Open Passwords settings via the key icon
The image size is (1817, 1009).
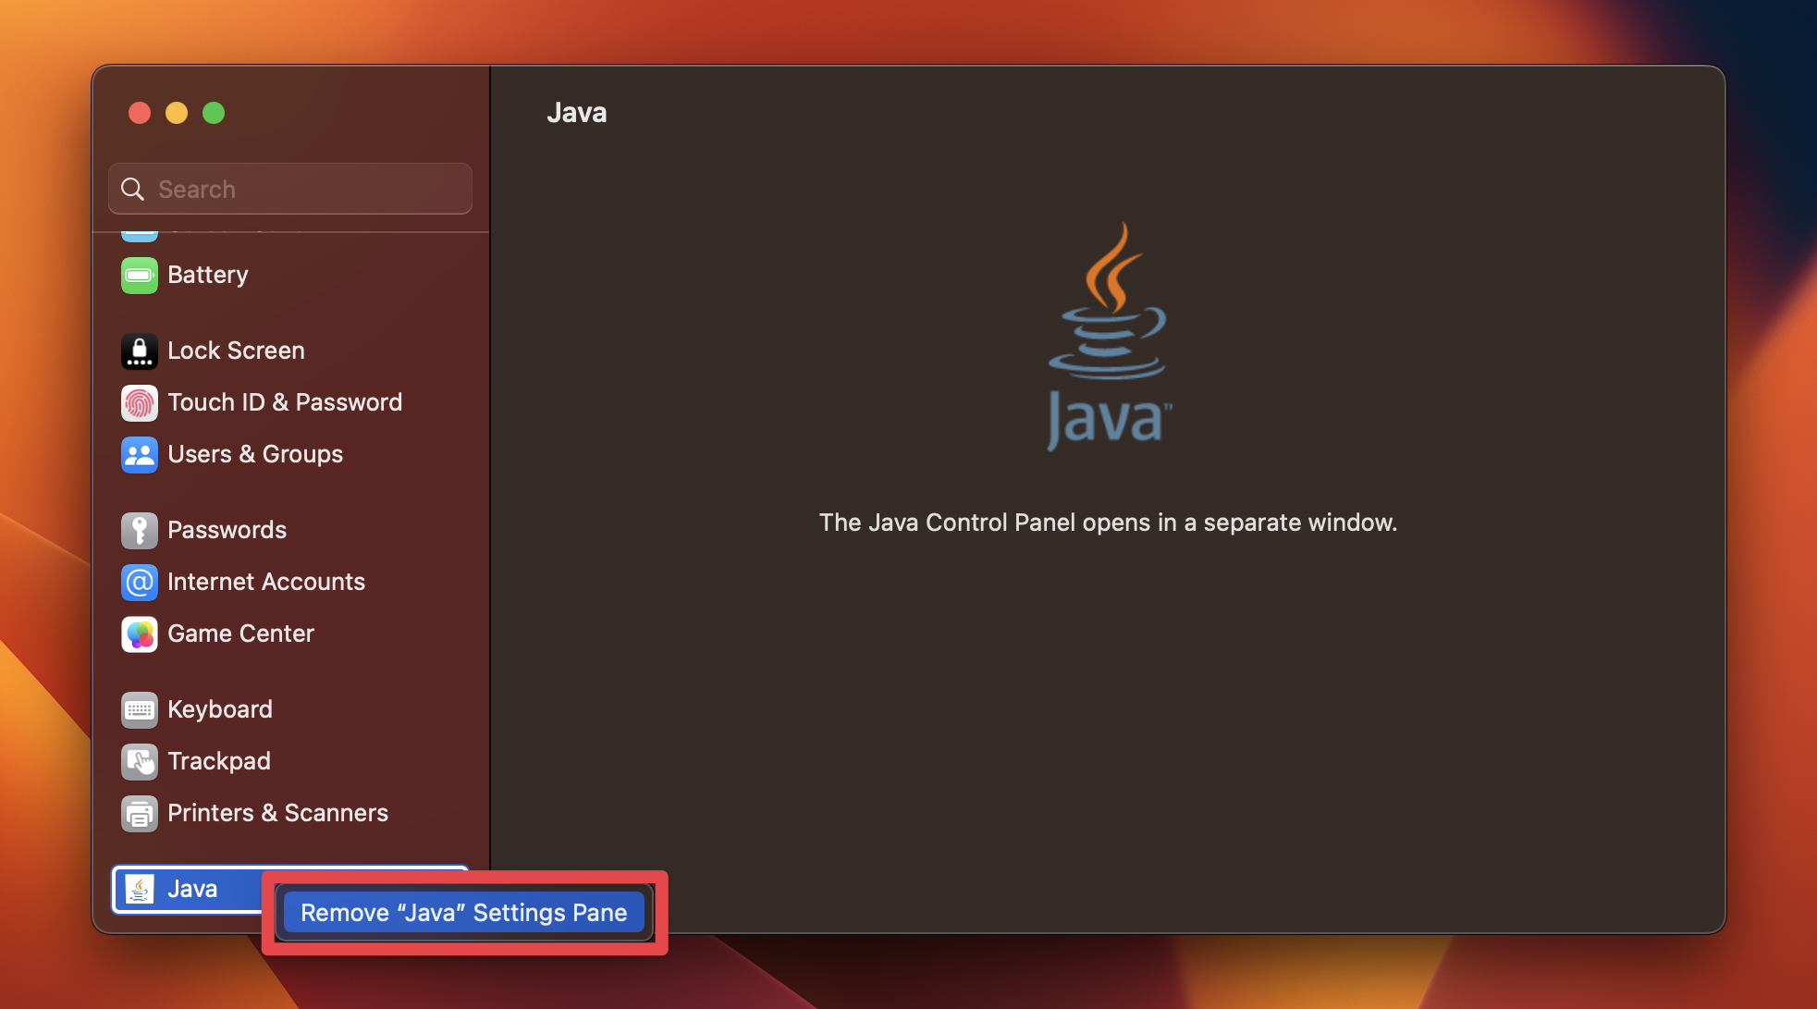(139, 529)
